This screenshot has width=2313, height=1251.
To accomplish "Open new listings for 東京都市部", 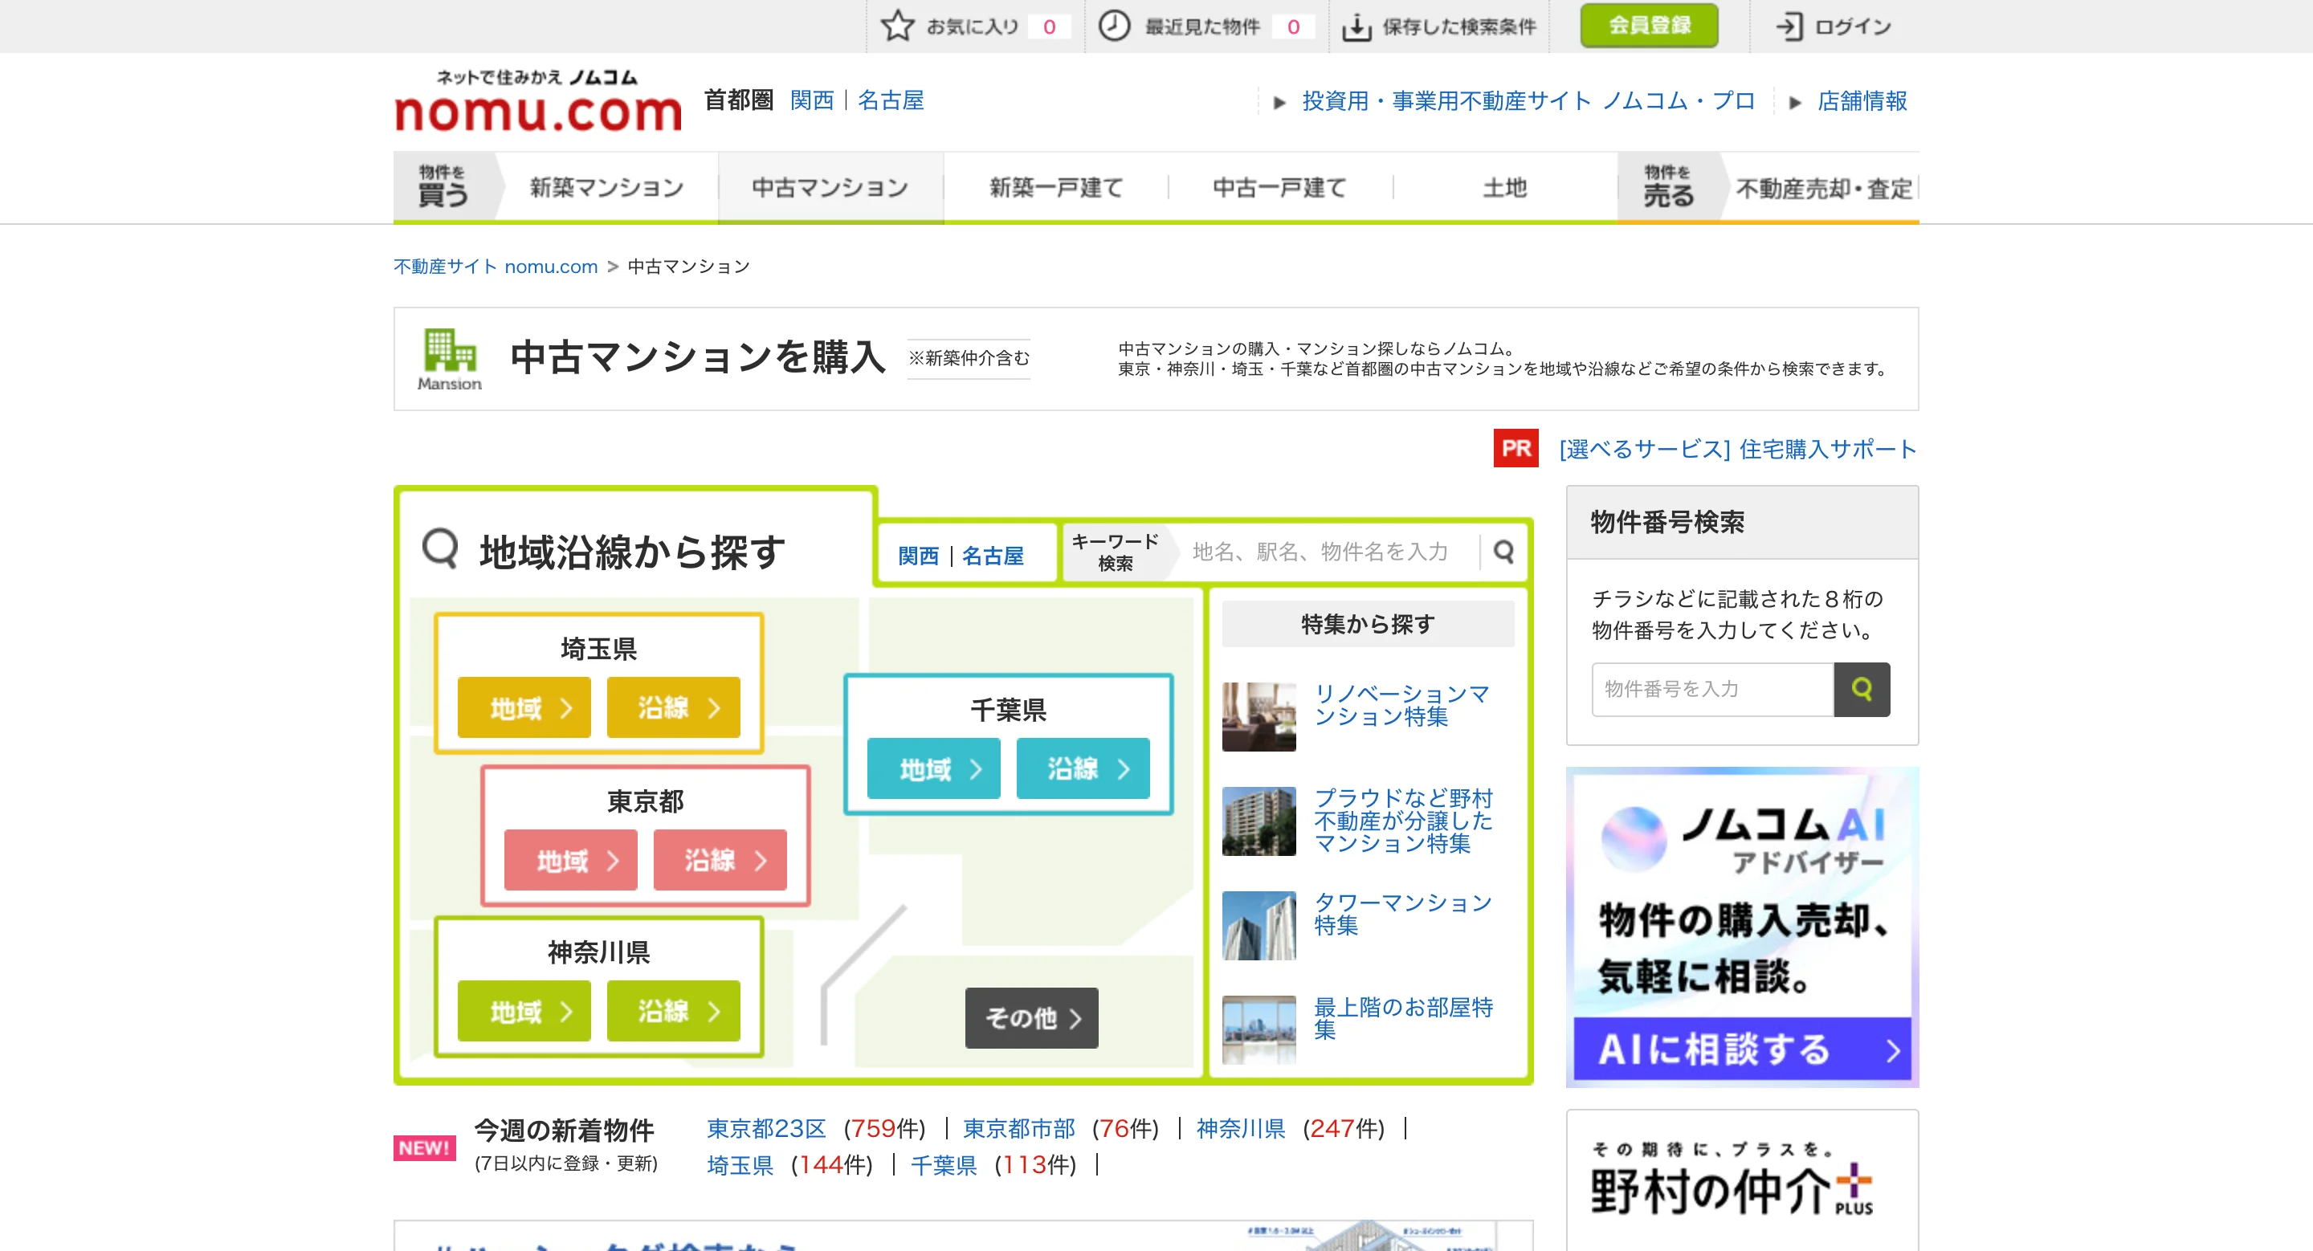I will (1019, 1129).
